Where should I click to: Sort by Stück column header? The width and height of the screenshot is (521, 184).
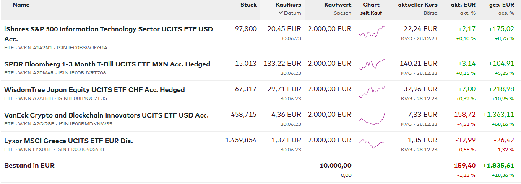(x=248, y=5)
